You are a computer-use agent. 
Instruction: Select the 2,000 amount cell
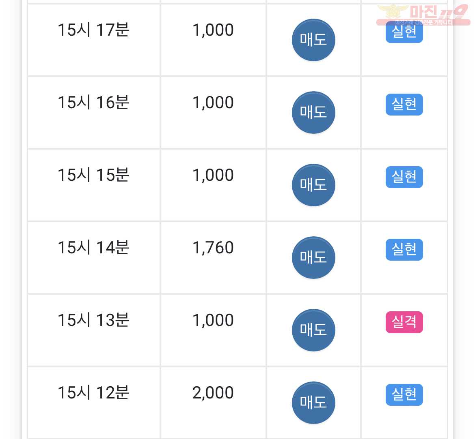213,403
